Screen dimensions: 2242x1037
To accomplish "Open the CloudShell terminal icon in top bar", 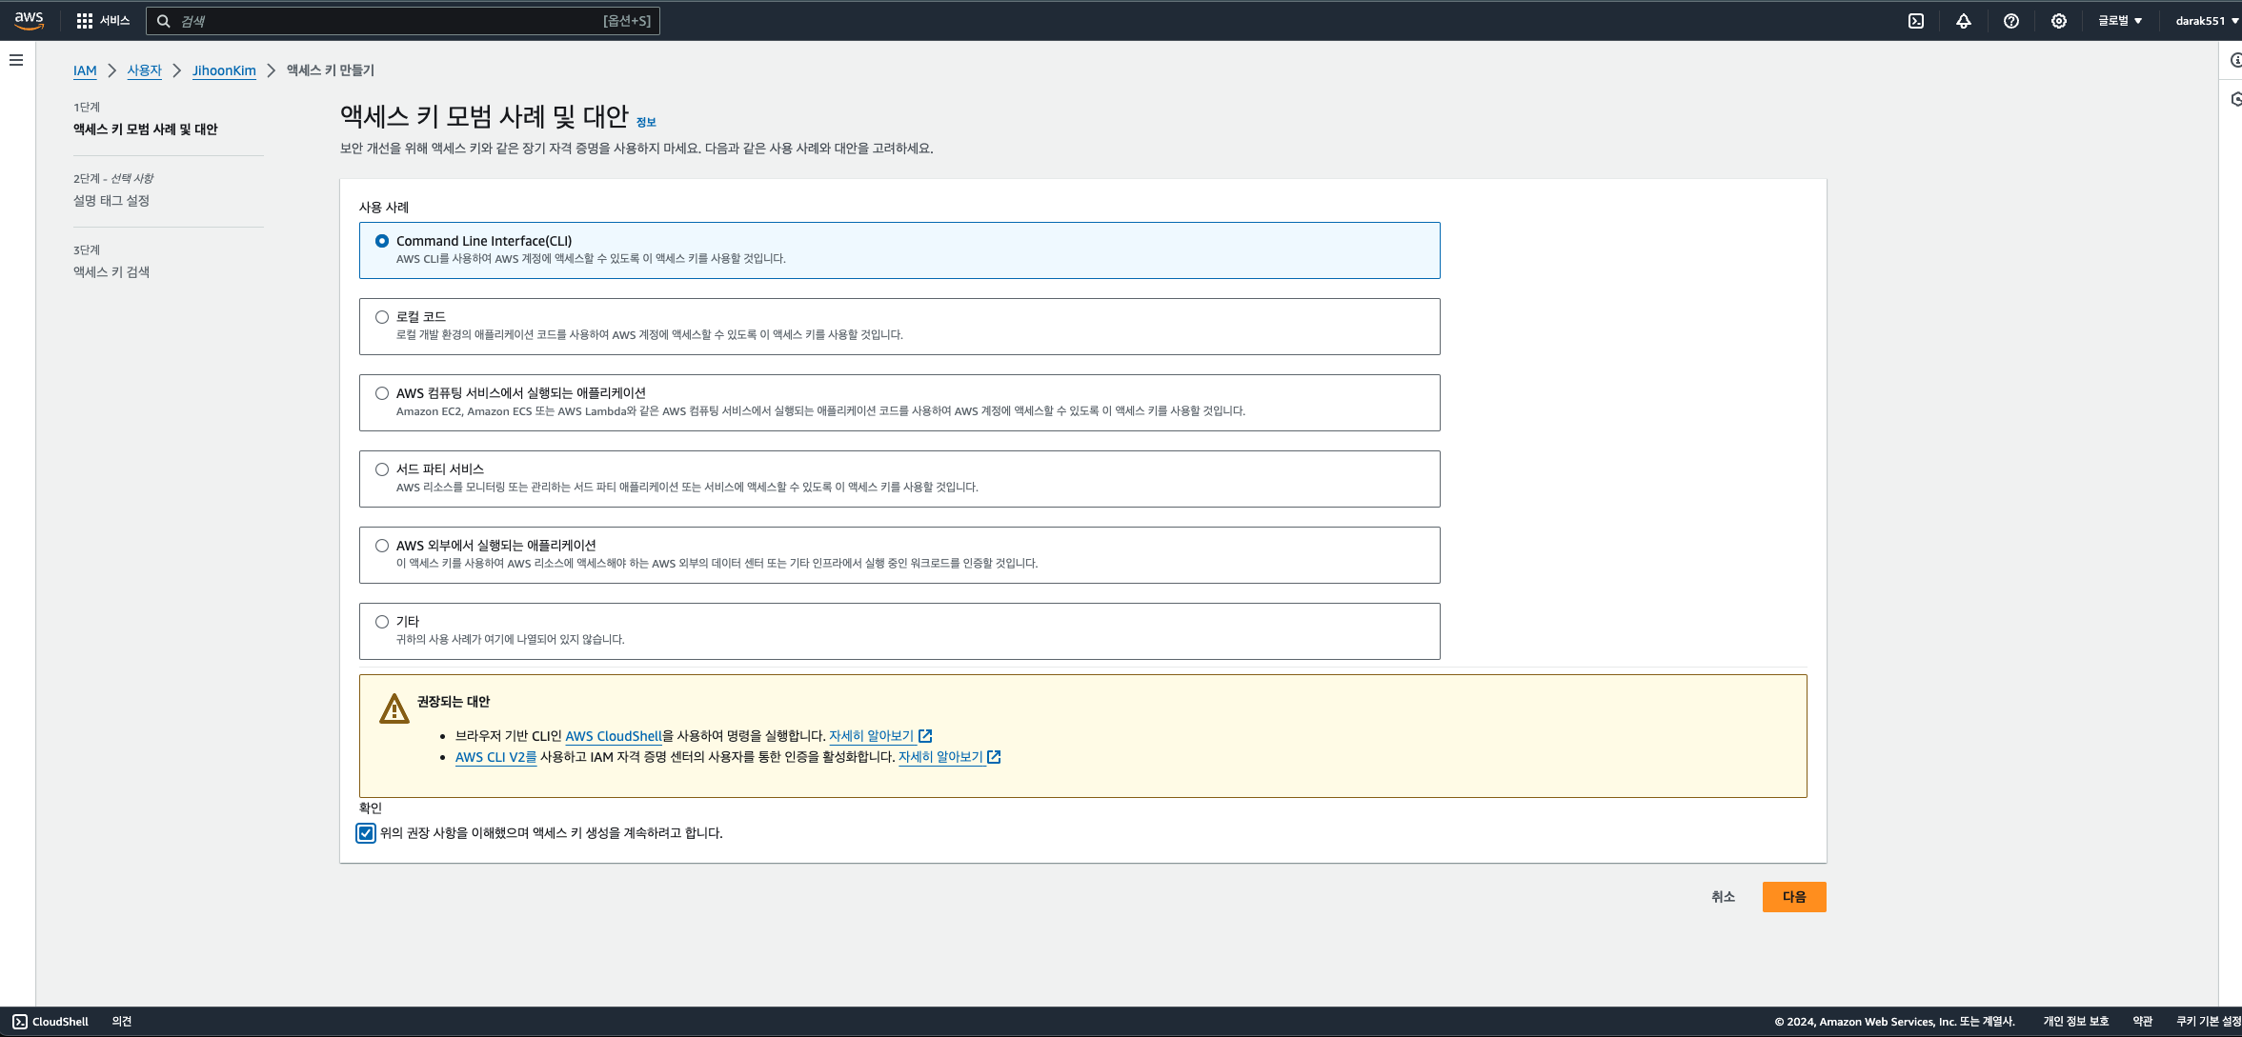I will 1916,21.
